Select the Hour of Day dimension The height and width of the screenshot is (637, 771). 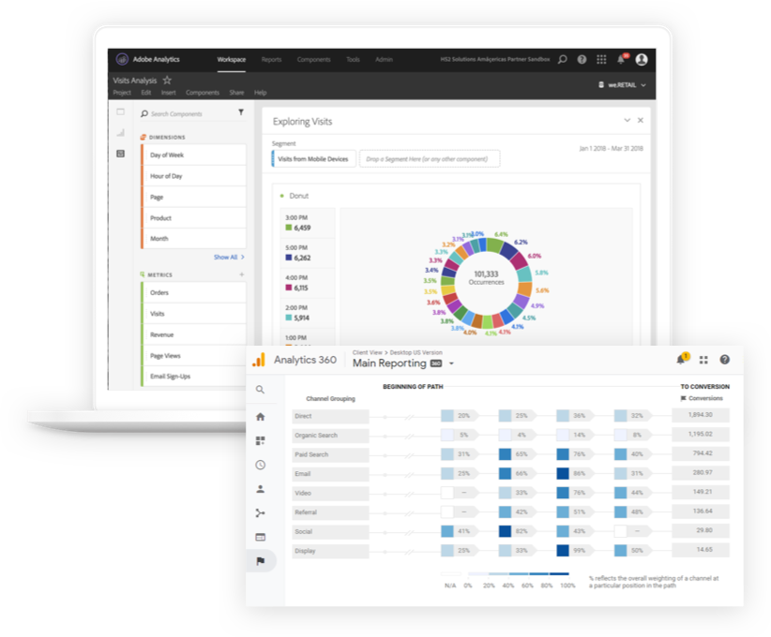coord(194,176)
